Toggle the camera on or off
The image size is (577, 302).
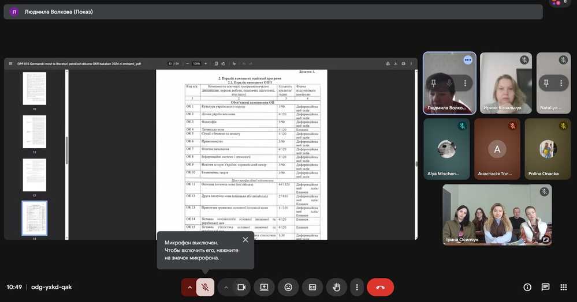coord(241,287)
